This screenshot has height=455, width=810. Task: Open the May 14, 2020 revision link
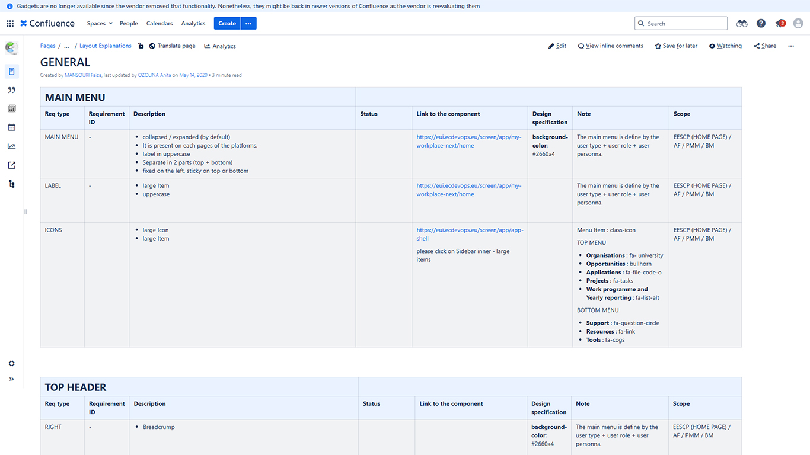click(193, 75)
